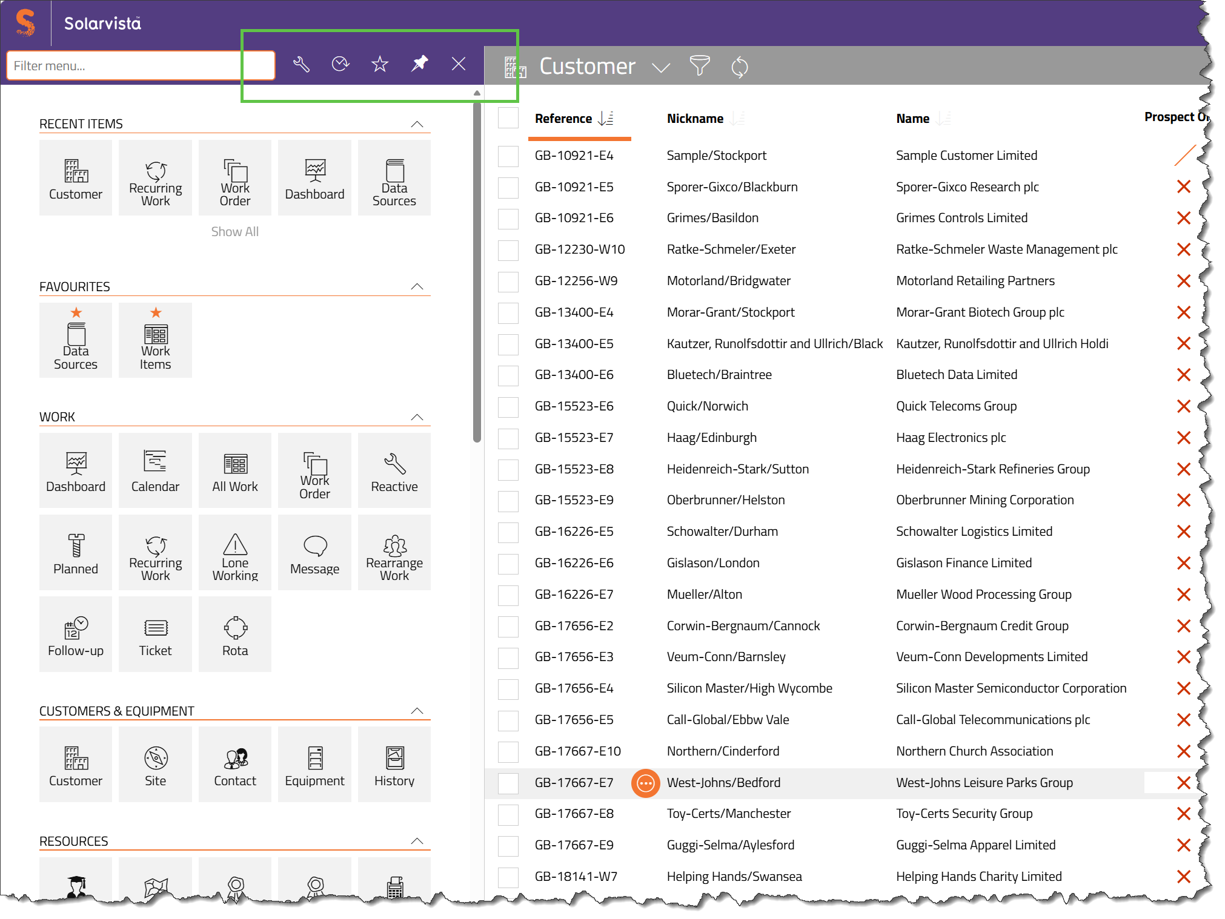The height and width of the screenshot is (919, 1225).
Task: Click the Prospect cross for Toy-Certs Security Group
Action: click(1184, 814)
